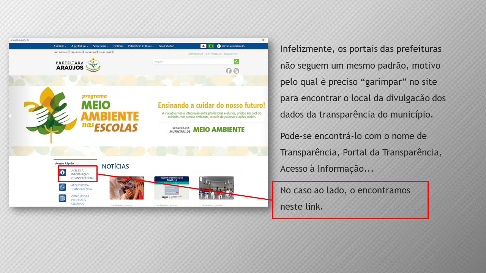The width and height of the screenshot is (486, 273).
Task: Click the Arquivos da Transparência icon
Action: point(63,187)
